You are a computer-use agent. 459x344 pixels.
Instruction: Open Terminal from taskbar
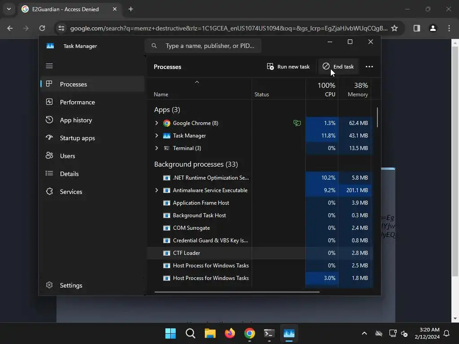click(x=269, y=333)
